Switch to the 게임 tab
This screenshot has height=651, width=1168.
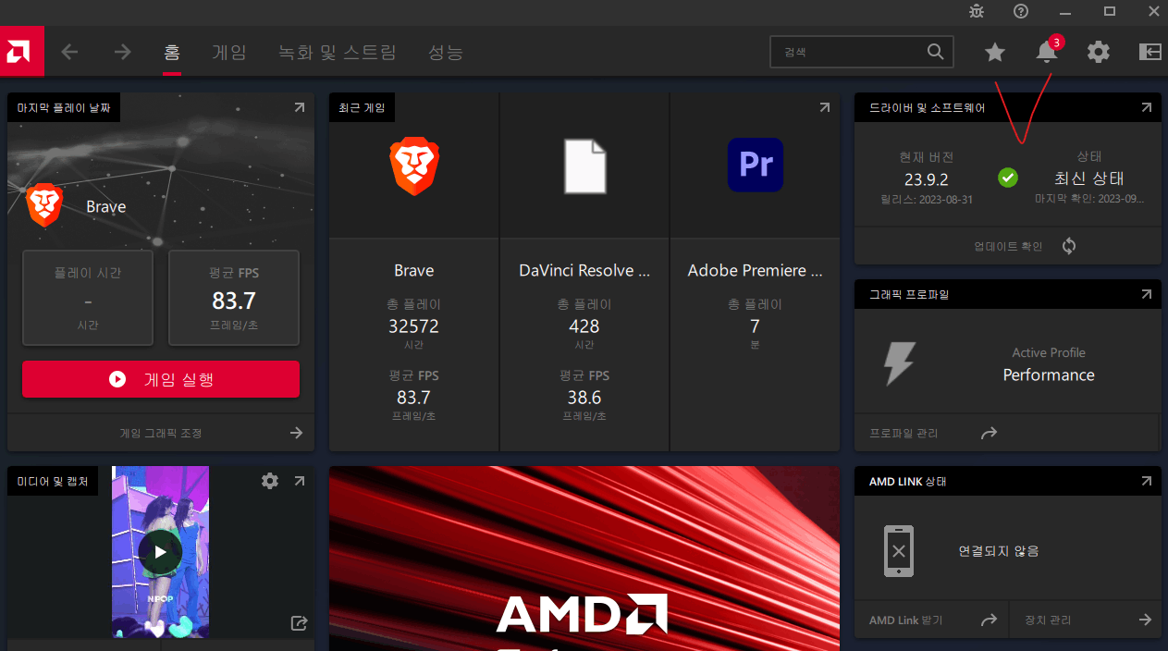[x=228, y=52]
